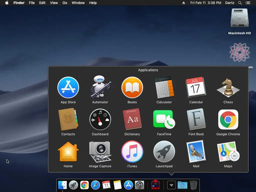Select the atom-like desktop icon below Macintosh HD
Viewport: 256px width, 192px height.
(x=240, y=52)
